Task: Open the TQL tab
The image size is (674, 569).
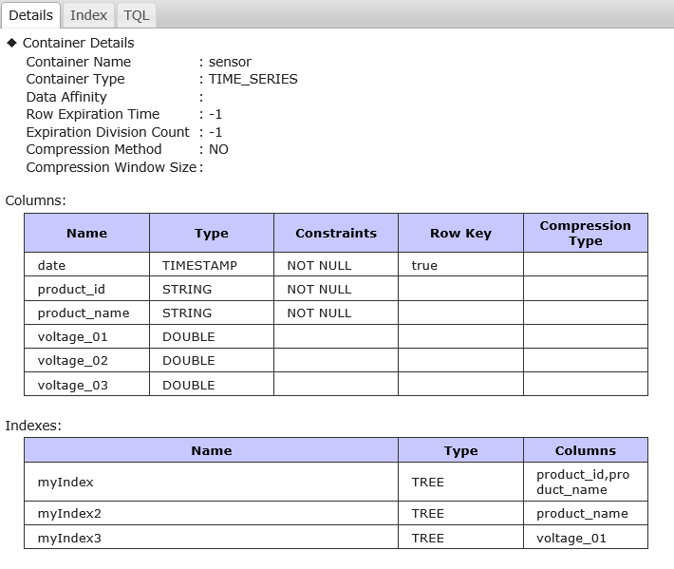Action: point(136,15)
